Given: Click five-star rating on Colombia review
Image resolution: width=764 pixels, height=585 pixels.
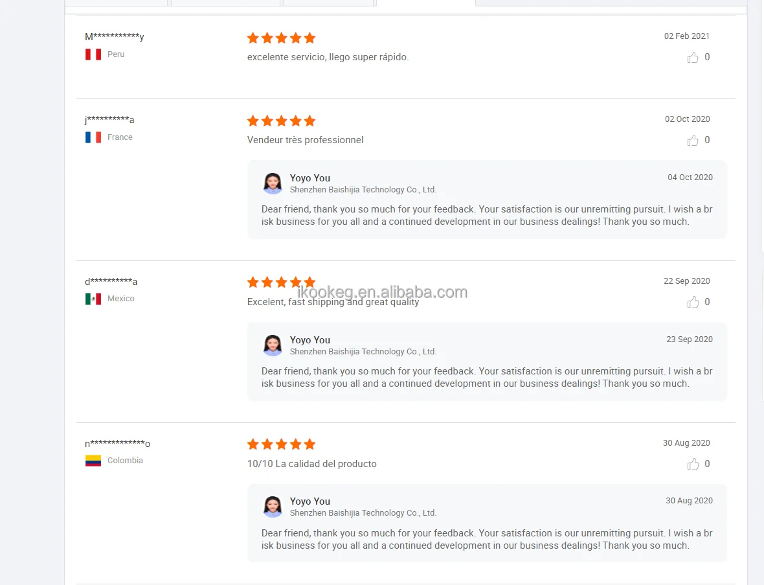Looking at the screenshot, I should (281, 444).
